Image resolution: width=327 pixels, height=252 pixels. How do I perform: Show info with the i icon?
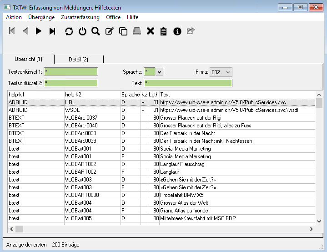pos(177,31)
